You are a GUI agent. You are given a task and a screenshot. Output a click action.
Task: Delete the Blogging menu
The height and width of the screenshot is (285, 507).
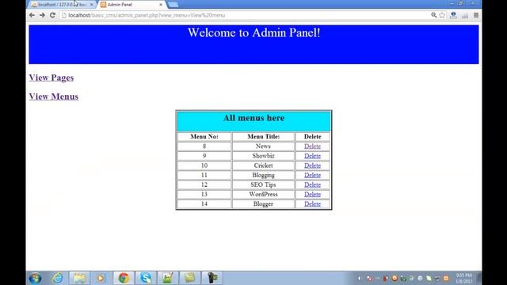tap(312, 175)
